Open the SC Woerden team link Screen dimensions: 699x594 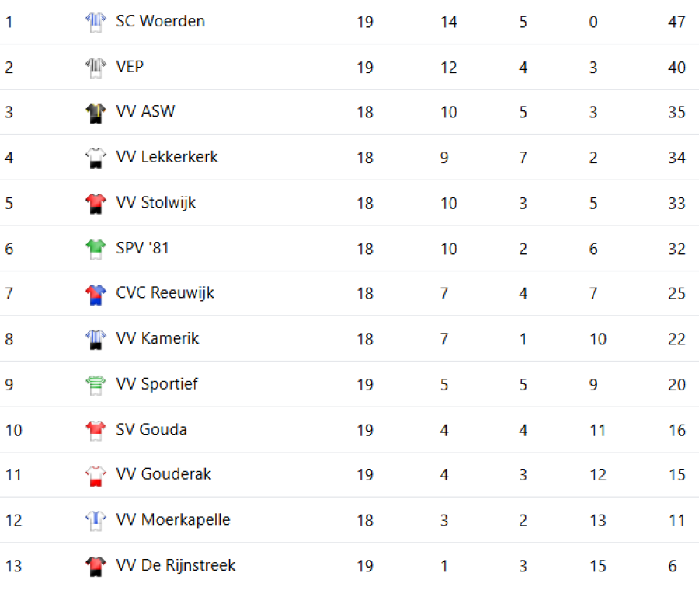[x=160, y=22]
